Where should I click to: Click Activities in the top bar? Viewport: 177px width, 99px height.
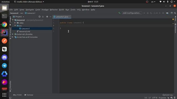point(6,2)
